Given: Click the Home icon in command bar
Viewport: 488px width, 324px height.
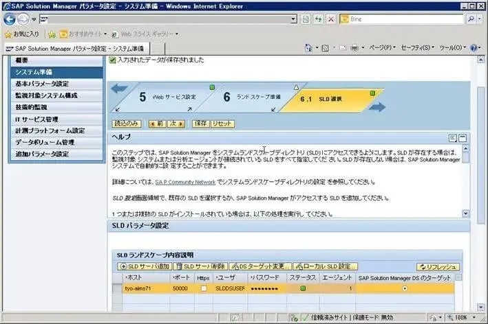Looking at the screenshot, I should 308,48.
